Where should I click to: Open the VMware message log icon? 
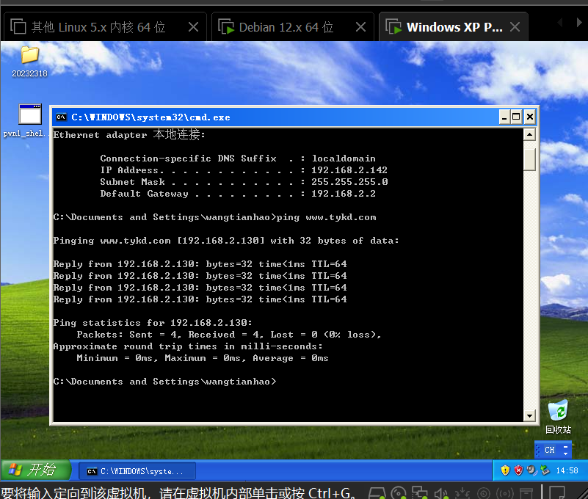(x=557, y=492)
